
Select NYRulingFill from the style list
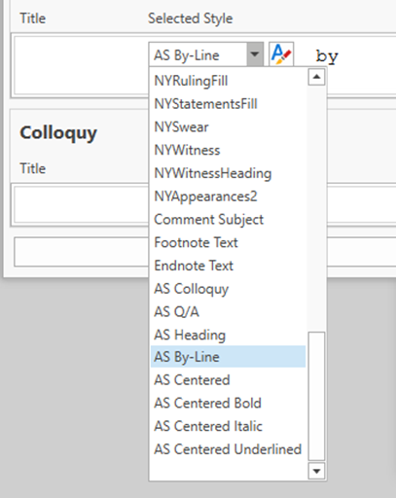pyautogui.click(x=229, y=81)
